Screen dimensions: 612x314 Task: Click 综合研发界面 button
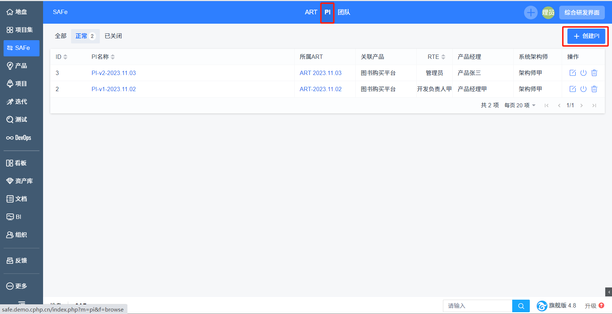click(x=582, y=13)
